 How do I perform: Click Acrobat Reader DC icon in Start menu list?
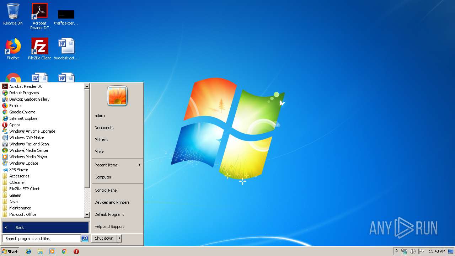point(5,86)
